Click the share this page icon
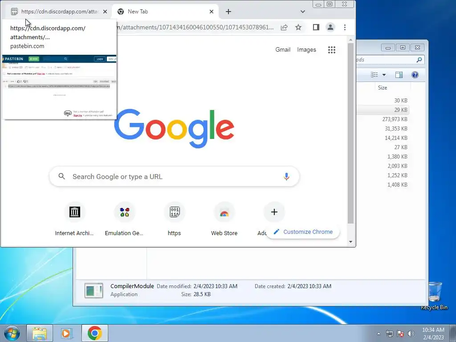 (284, 27)
